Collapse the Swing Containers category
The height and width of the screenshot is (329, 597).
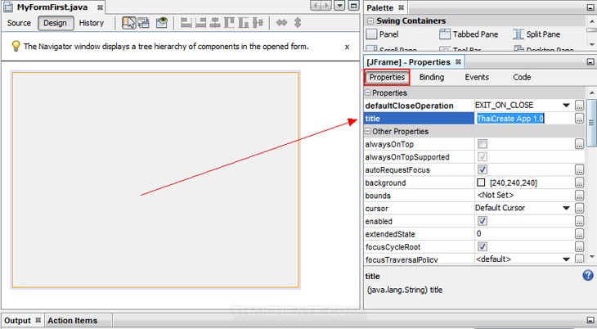click(x=370, y=21)
